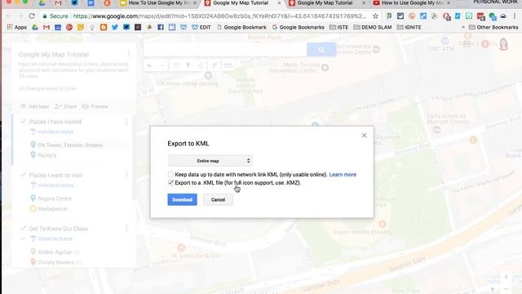Viewport: 522px width, 294px height.
Task: Select the Measure distances ruler tool
Action: [x=228, y=65]
